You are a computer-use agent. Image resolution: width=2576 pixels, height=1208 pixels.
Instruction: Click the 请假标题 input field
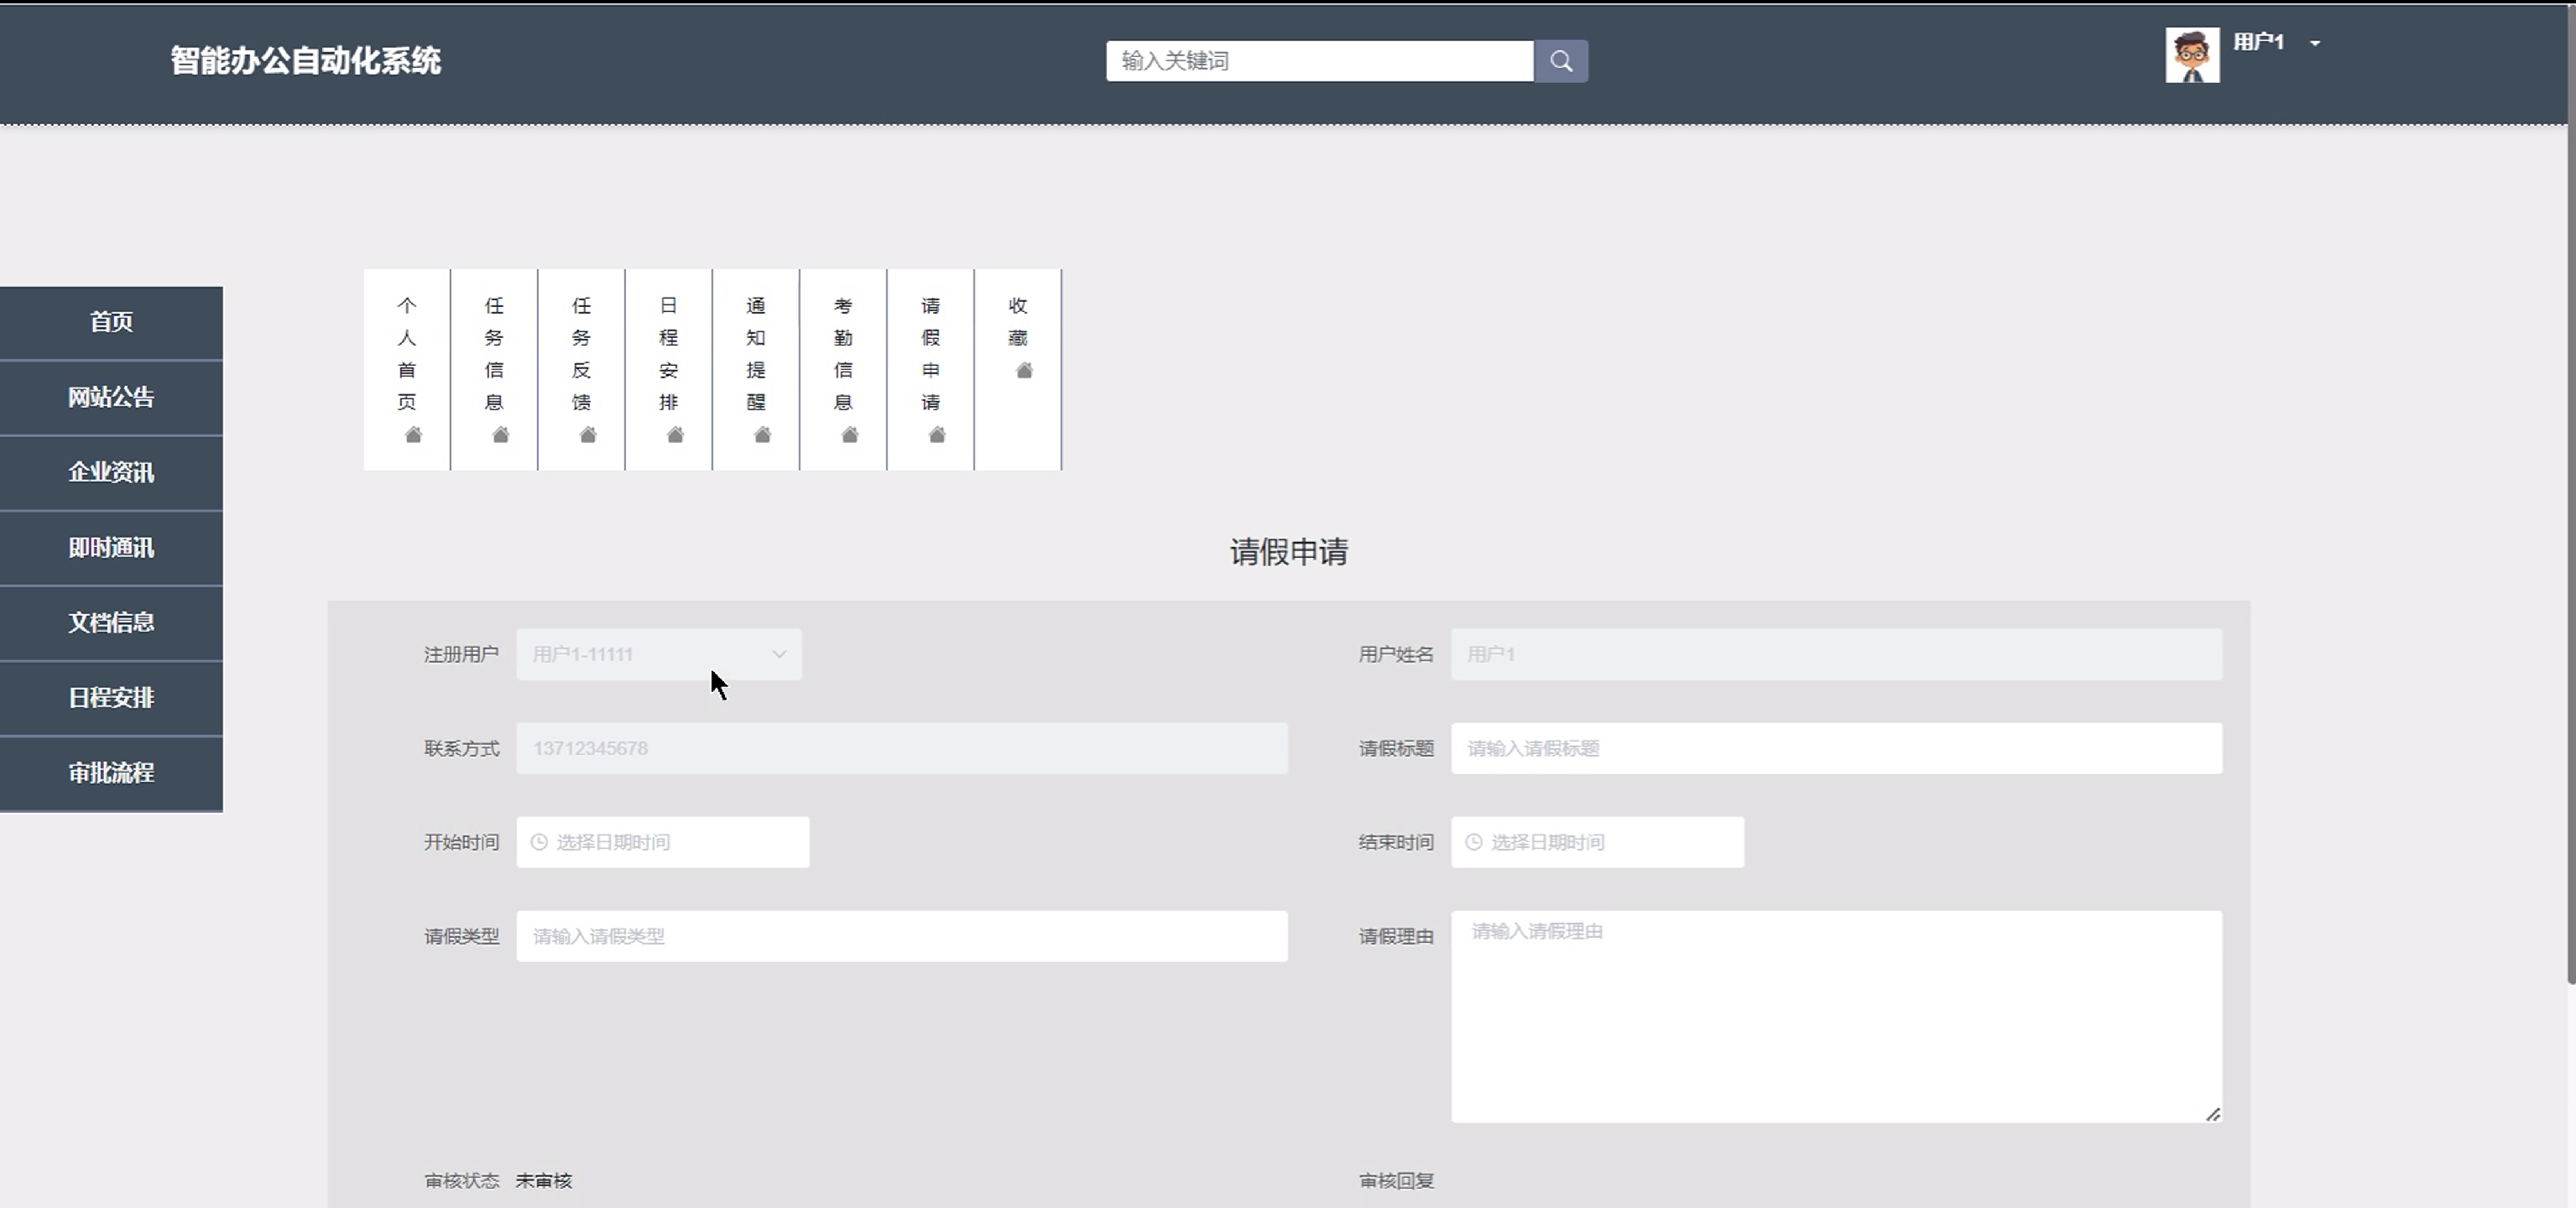point(1835,748)
